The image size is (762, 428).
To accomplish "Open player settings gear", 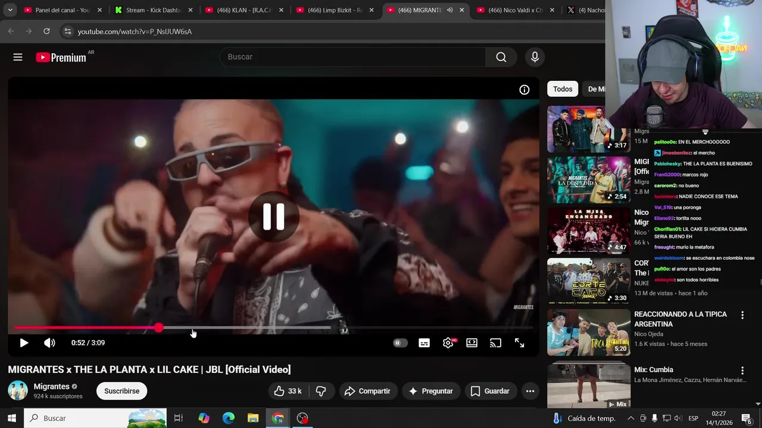I will pyautogui.click(x=448, y=343).
